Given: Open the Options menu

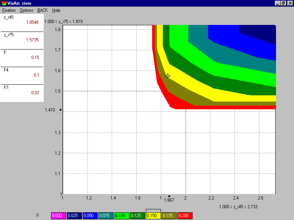Looking at the screenshot, I should click(x=26, y=10).
